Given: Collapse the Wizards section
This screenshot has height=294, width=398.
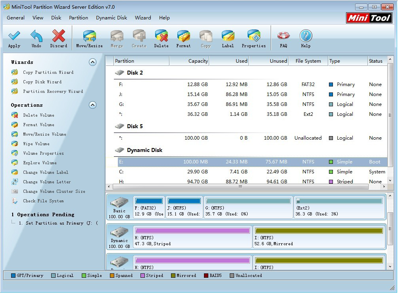Looking at the screenshot, I should (x=92, y=62).
